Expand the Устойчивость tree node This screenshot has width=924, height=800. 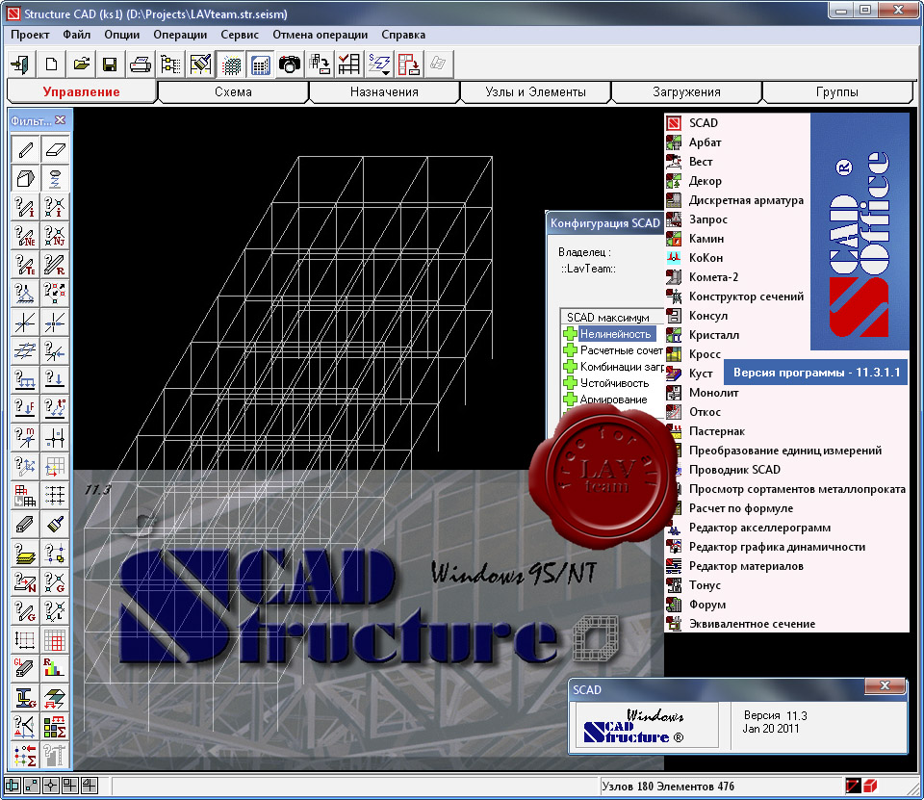569,383
